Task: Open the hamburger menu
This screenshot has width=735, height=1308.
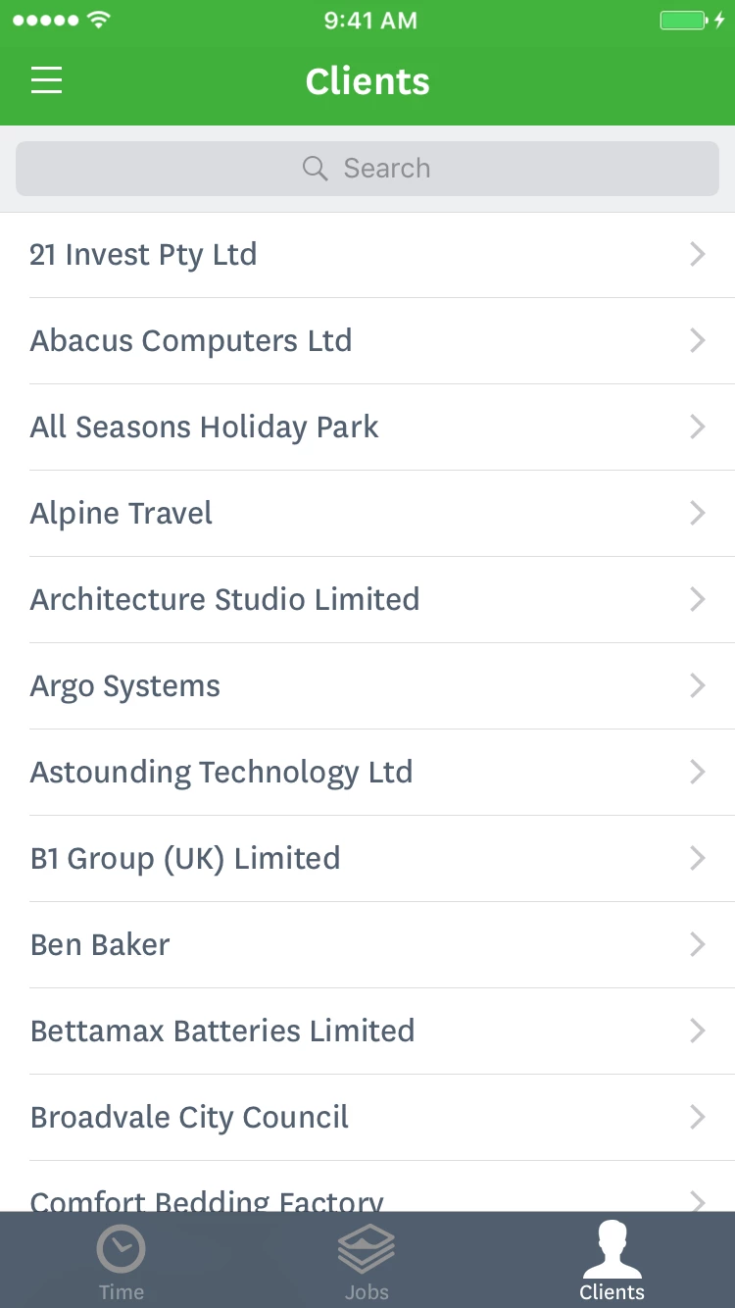Action: (46, 80)
